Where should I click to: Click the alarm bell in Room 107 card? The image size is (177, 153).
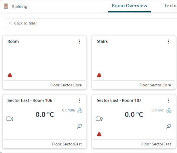pos(99,135)
